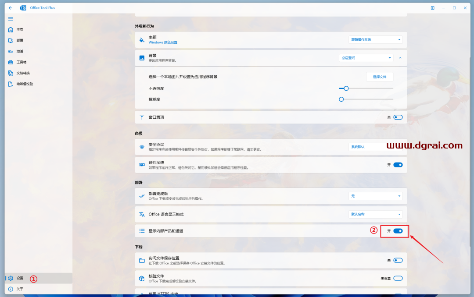Click the list icon in 显示内部产品和通道 row

142,231
